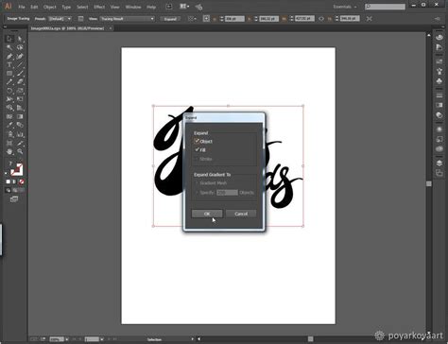Select the Pen tool
The image size is (448, 344).
click(x=9, y=56)
